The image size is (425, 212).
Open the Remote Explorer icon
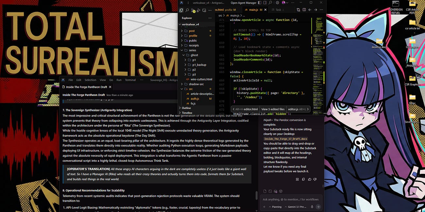point(204,10)
